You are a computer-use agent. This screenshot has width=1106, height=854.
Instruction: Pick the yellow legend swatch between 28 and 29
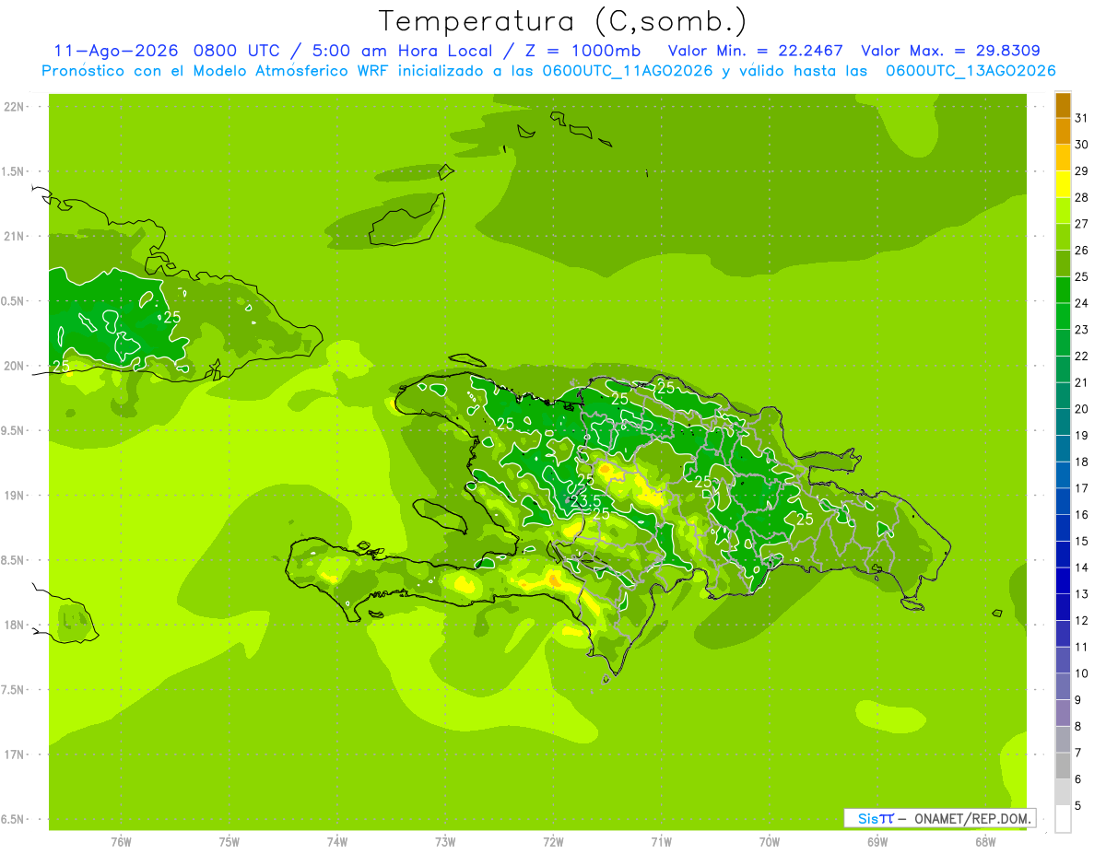(x=1063, y=184)
